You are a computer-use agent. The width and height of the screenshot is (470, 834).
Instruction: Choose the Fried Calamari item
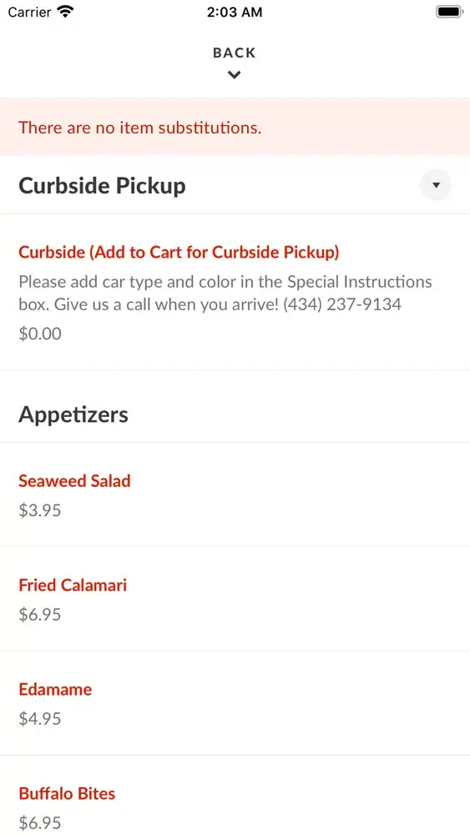tap(73, 585)
